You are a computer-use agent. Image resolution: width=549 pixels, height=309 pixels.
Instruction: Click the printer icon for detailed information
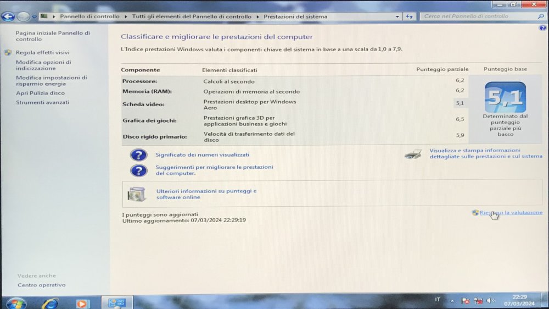click(x=413, y=154)
